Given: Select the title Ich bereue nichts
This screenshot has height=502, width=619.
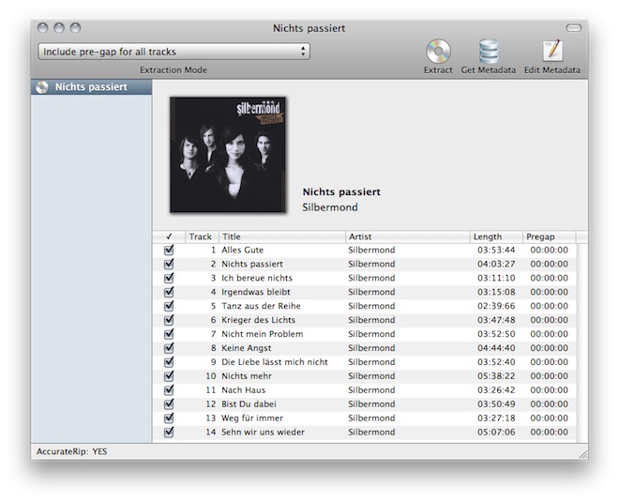Looking at the screenshot, I should click(257, 278).
